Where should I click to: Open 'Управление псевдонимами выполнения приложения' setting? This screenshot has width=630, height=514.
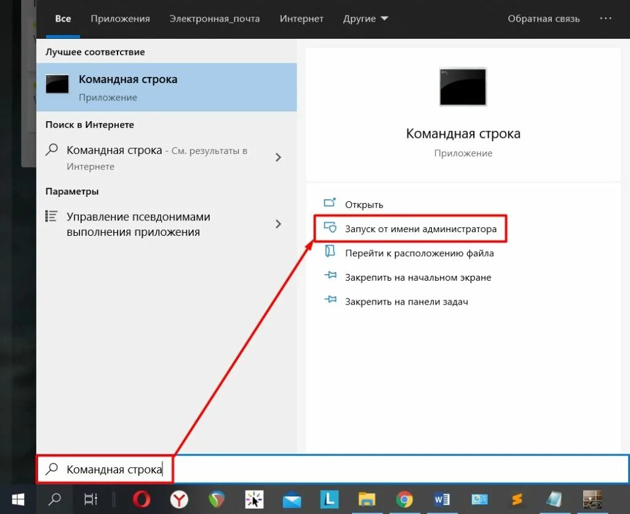167,224
